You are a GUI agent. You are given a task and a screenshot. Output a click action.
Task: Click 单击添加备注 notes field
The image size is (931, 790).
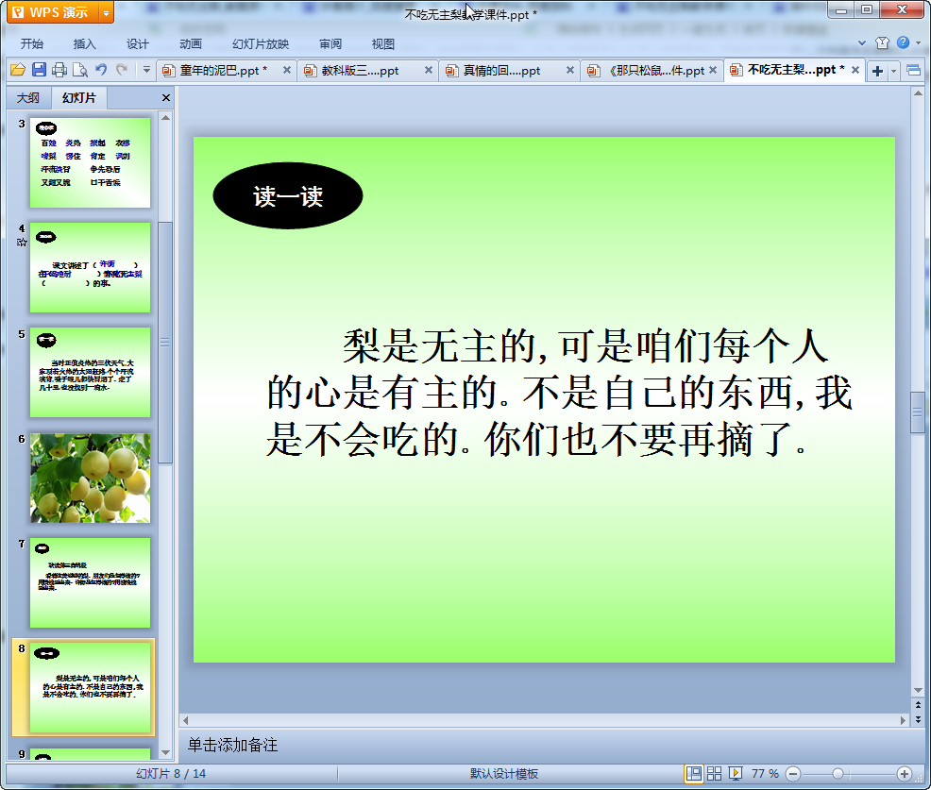point(232,745)
